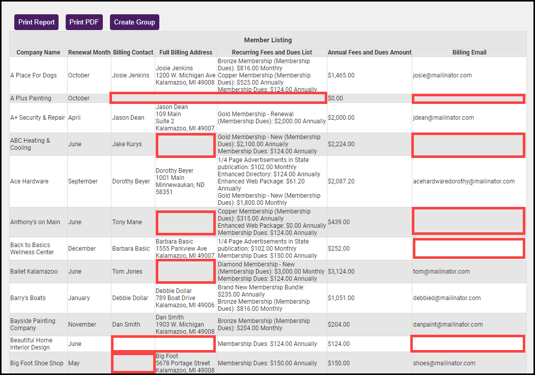Select the Renewal Month column header
Viewport: 535px width, 375px height.
(89, 52)
